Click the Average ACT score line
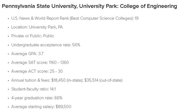The width and height of the screenshot is (179, 111). [x=37, y=71]
